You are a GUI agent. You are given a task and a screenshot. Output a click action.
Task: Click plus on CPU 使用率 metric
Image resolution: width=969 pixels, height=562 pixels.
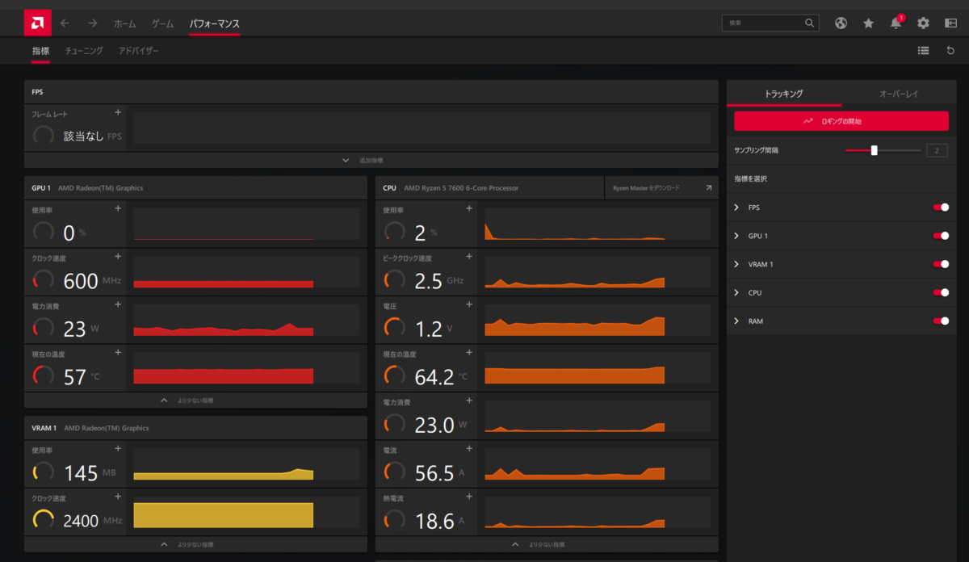[x=469, y=208]
